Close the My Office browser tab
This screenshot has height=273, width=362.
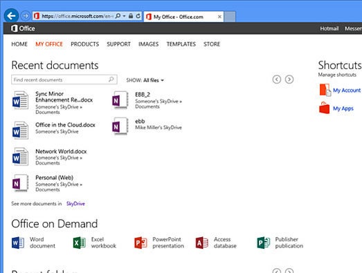219,17
